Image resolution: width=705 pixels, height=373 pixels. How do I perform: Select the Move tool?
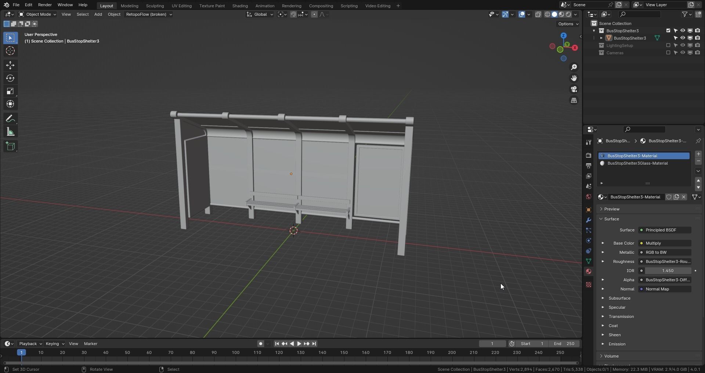[10, 65]
